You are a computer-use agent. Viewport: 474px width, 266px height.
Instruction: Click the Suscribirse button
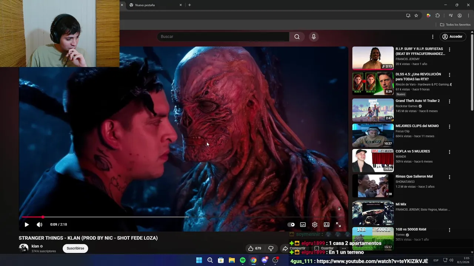pyautogui.click(x=76, y=248)
